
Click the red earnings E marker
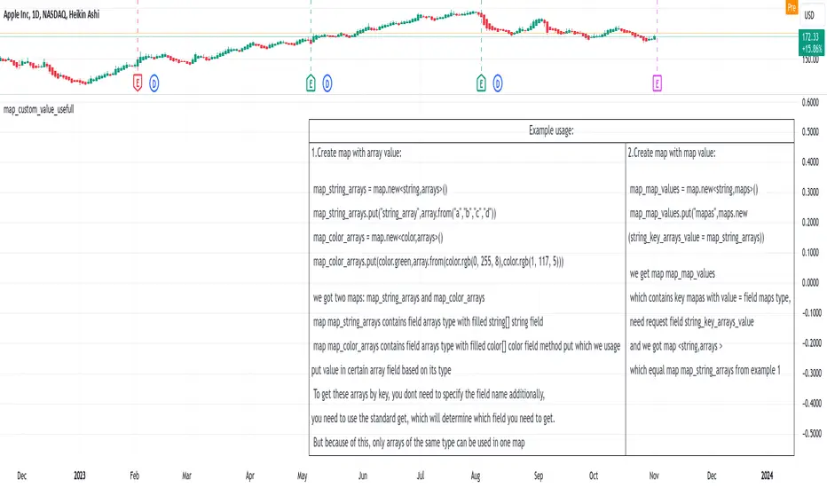138,83
